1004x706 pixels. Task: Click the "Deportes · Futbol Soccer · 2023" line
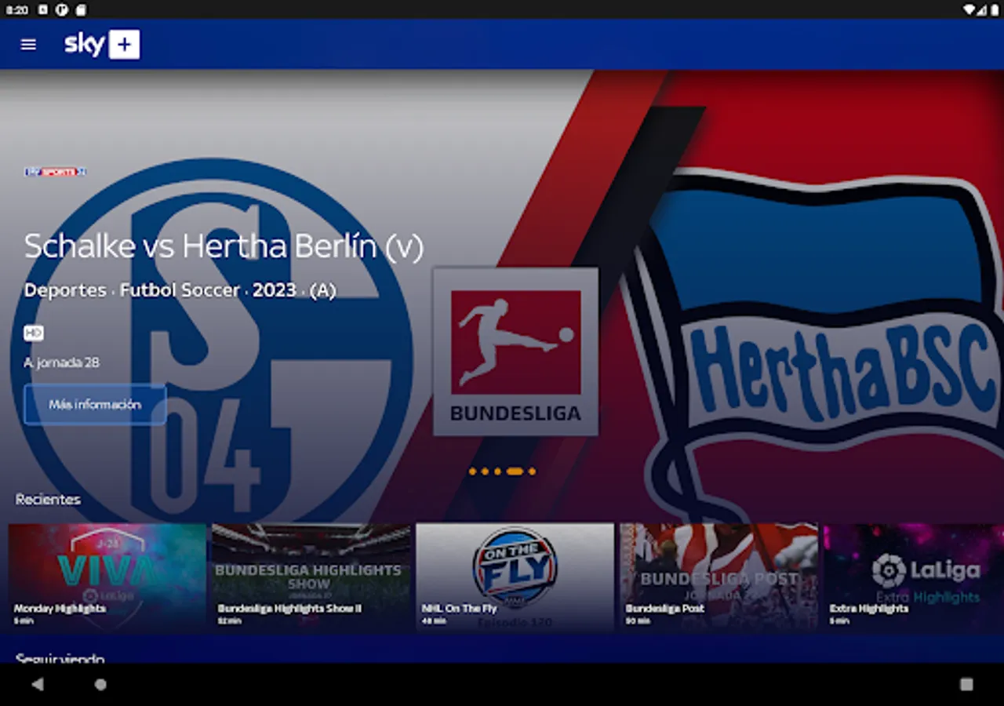[x=180, y=290]
